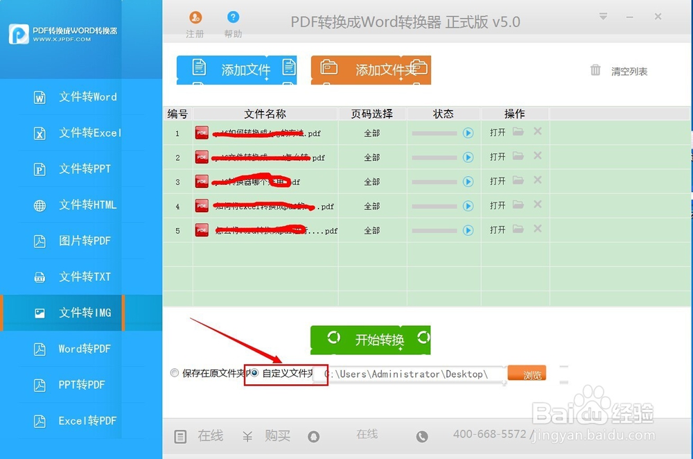The width and height of the screenshot is (693, 459).
Task: Switch to 文件转Word mode
Action: [x=81, y=97]
